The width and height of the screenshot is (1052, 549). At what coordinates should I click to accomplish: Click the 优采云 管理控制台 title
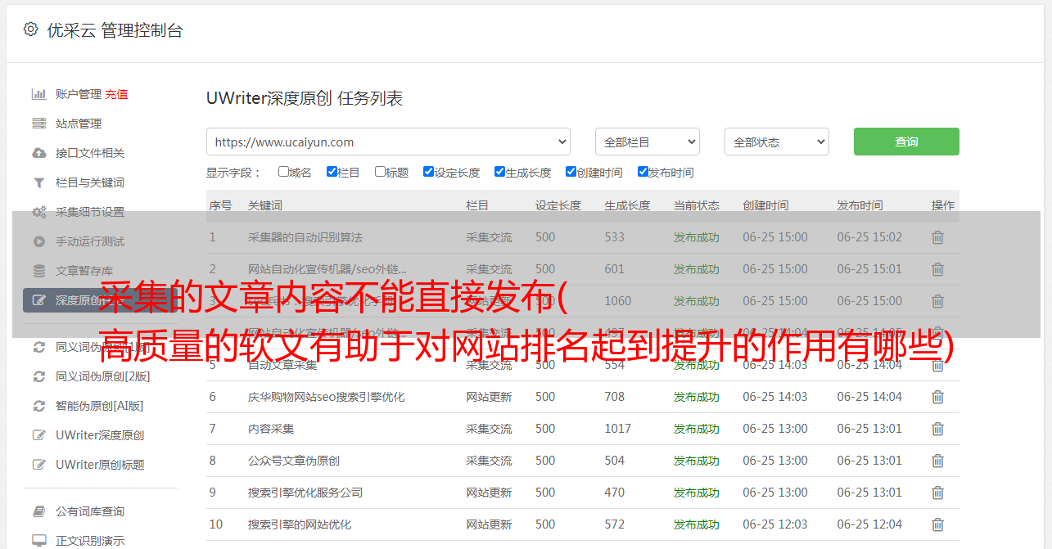[115, 30]
